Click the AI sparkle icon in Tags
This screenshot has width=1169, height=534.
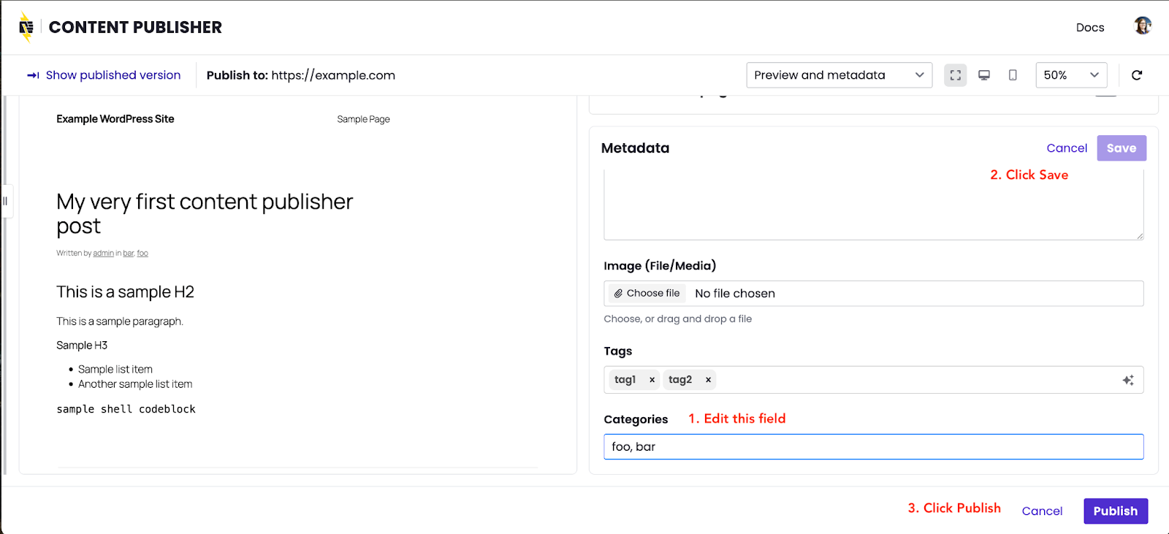click(x=1128, y=380)
